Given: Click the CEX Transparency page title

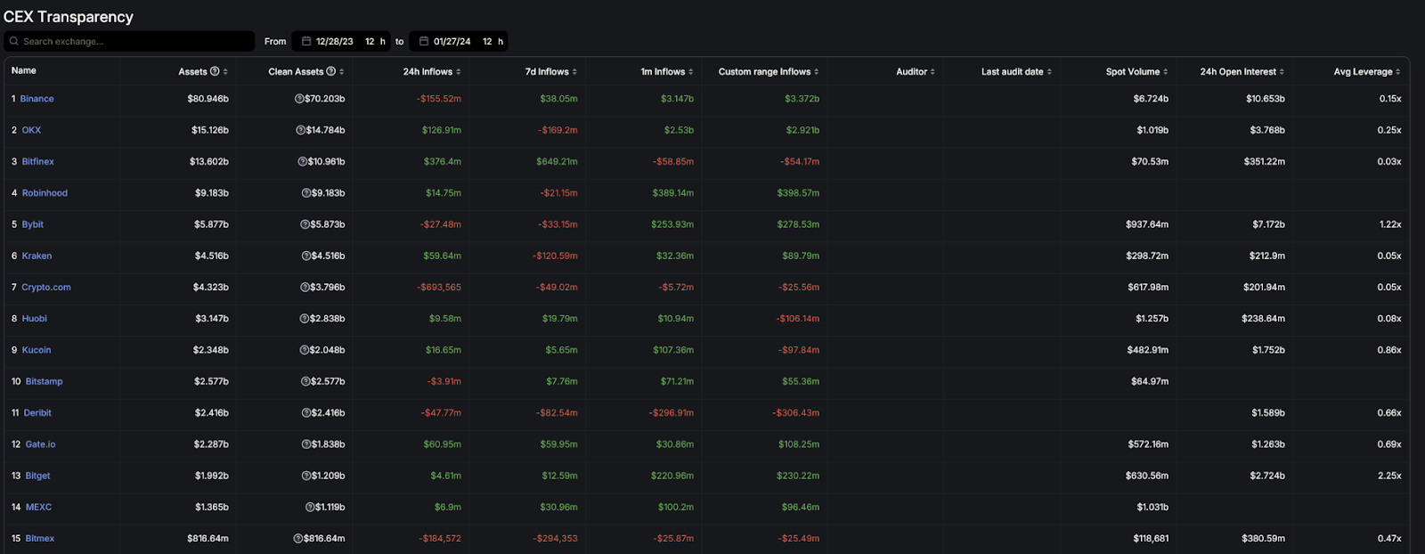Looking at the screenshot, I should [69, 17].
